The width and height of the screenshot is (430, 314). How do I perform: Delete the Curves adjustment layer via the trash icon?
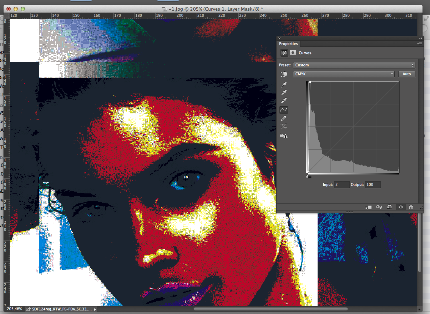[411, 207]
